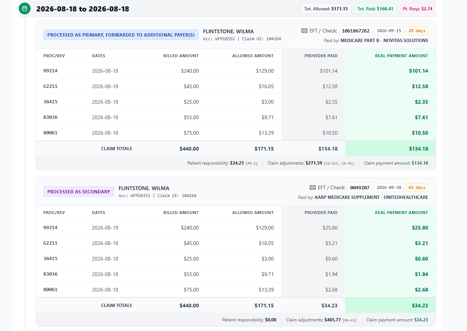Click claim adjustments $271.59 value
Screen dimensions: 467x331
coord(314,163)
